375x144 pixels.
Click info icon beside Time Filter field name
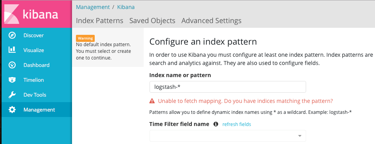coord(216,124)
